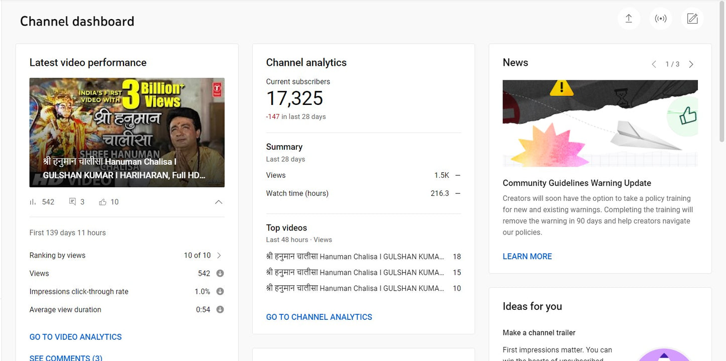Click the comments count icon
Viewport: 726px width, 361px height.
[72, 202]
